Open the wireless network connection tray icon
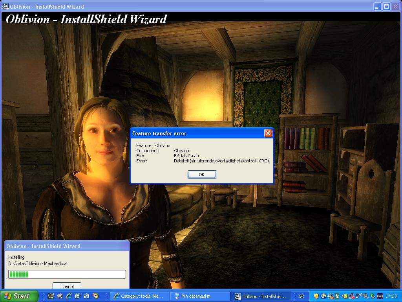 click(x=359, y=296)
